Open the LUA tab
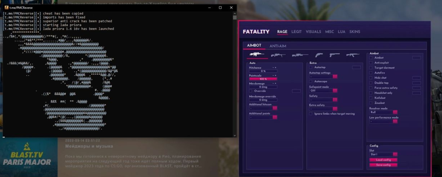The image size is (442, 177). click(x=342, y=32)
